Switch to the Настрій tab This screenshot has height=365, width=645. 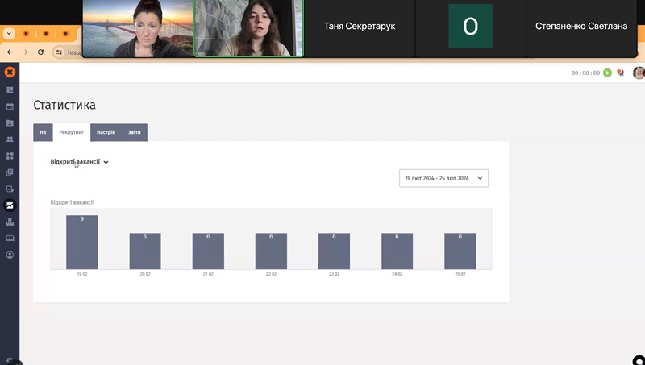106,132
